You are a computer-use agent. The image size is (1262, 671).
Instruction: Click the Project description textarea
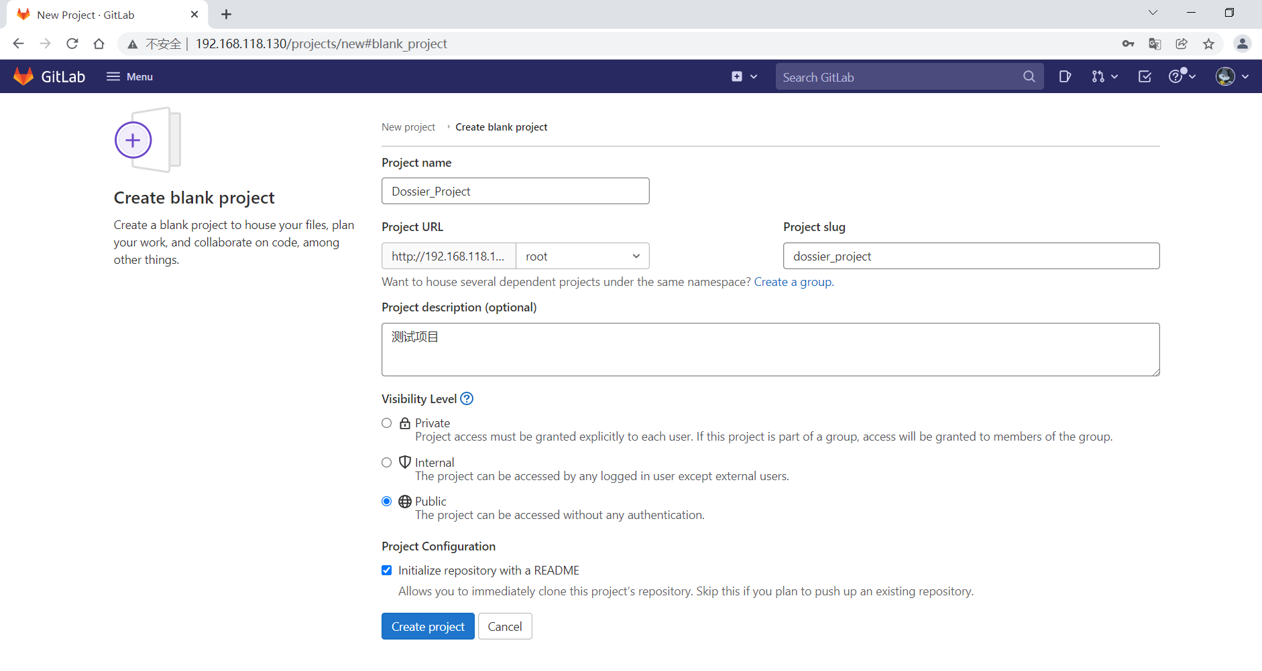(770, 350)
